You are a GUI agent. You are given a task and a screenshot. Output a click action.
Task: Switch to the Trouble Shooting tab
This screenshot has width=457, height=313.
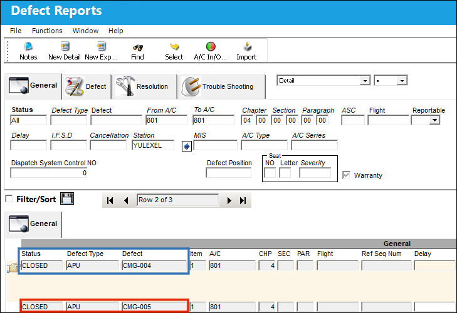[221, 87]
